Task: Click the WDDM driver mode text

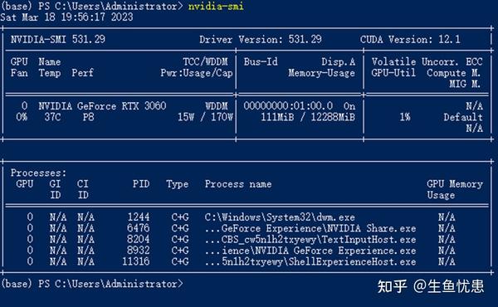Action: 217,105
